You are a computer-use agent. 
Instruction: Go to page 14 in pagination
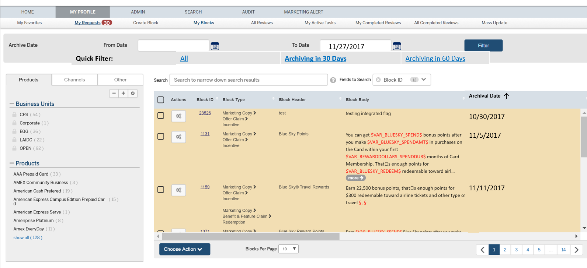point(563,250)
